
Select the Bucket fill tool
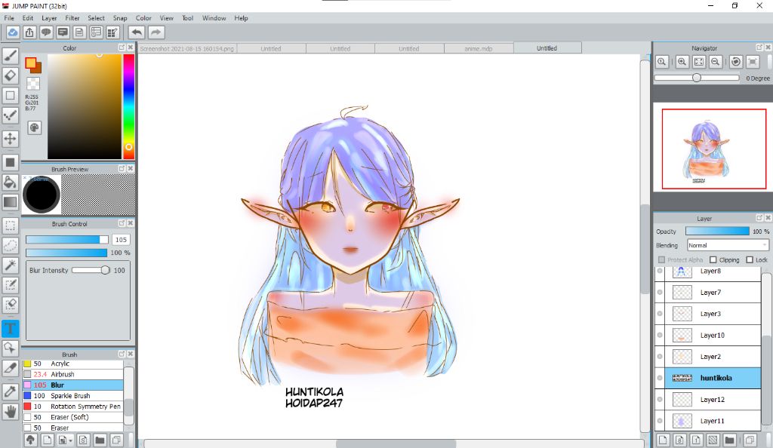point(11,183)
